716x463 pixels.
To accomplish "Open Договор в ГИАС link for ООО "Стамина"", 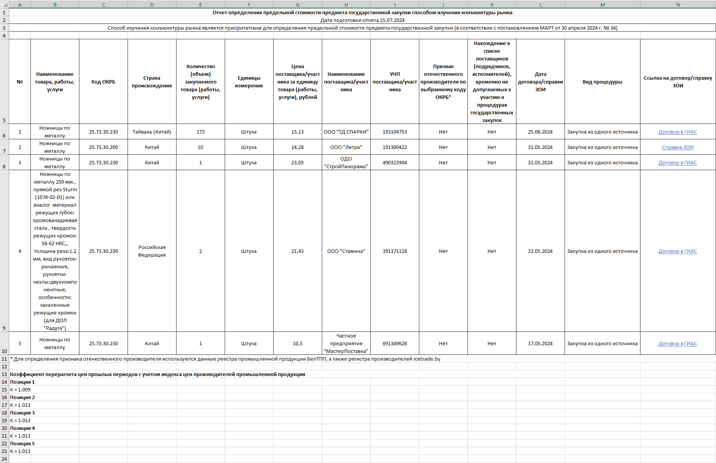I will [x=677, y=251].
